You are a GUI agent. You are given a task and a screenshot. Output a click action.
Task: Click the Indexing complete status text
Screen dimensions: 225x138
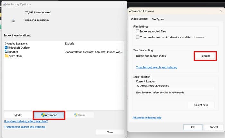tap(37, 20)
